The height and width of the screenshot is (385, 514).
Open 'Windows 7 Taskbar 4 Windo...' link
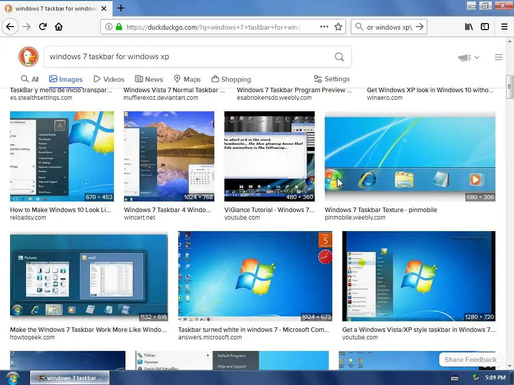coord(167,210)
